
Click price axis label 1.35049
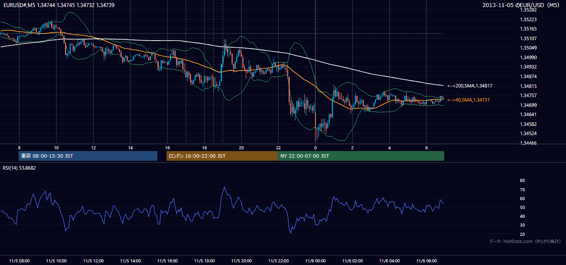(x=528, y=48)
